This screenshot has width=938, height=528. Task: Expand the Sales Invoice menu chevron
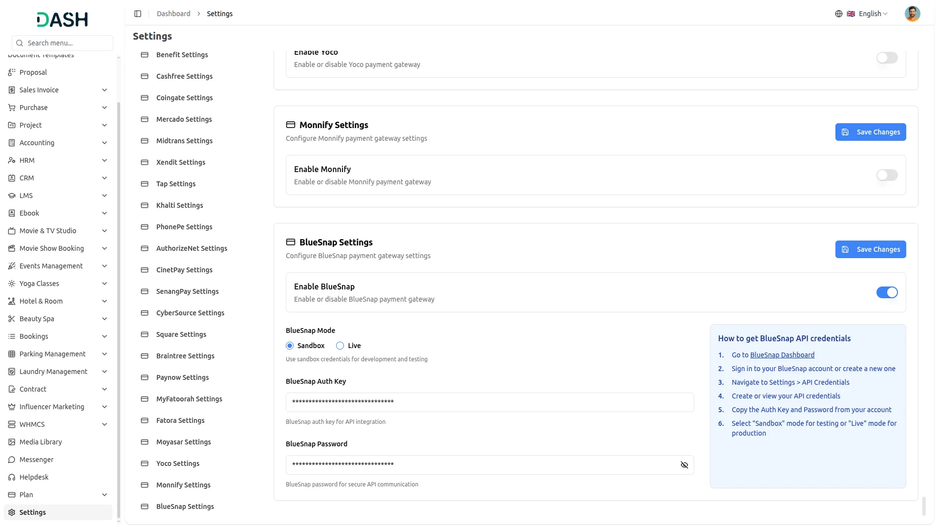pyautogui.click(x=105, y=90)
